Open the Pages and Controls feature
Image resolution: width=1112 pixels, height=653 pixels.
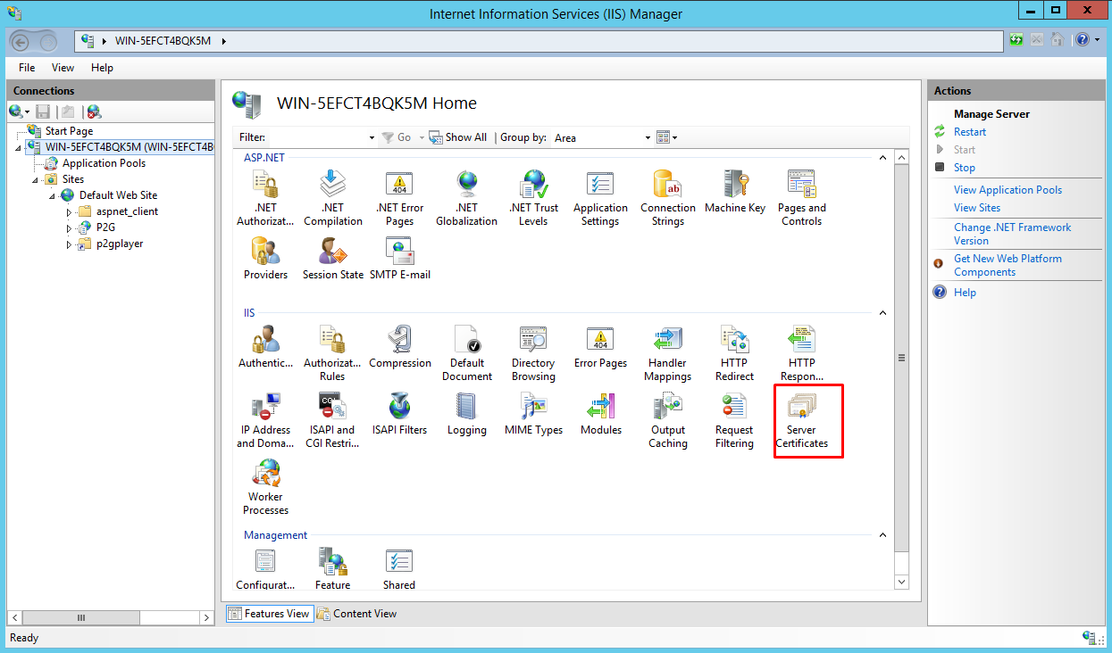[x=801, y=198]
